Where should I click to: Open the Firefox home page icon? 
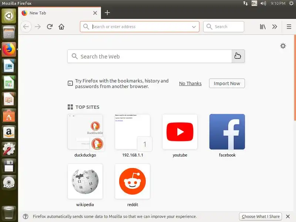[61, 27]
